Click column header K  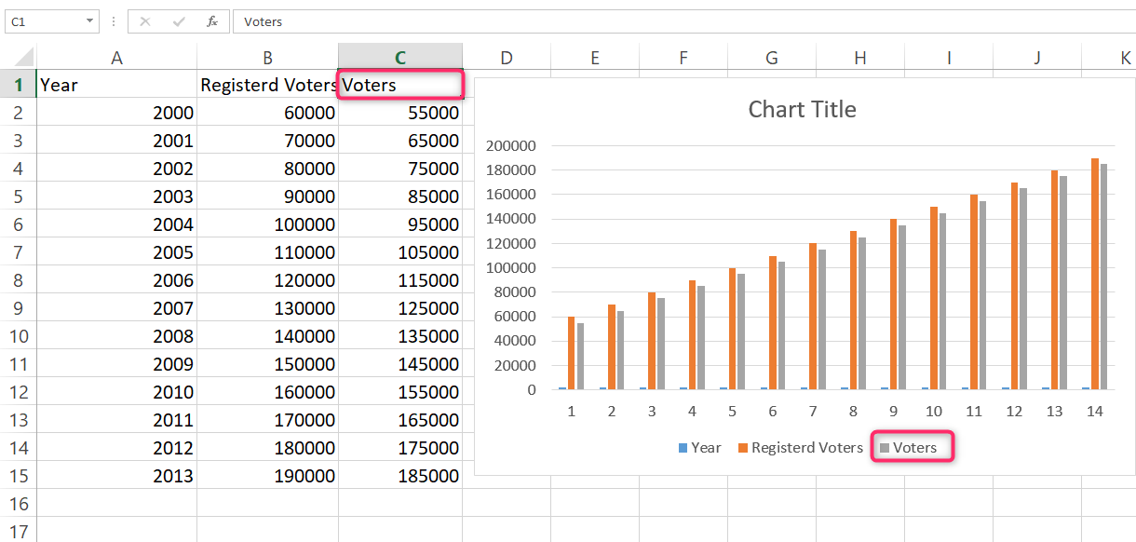click(1125, 56)
